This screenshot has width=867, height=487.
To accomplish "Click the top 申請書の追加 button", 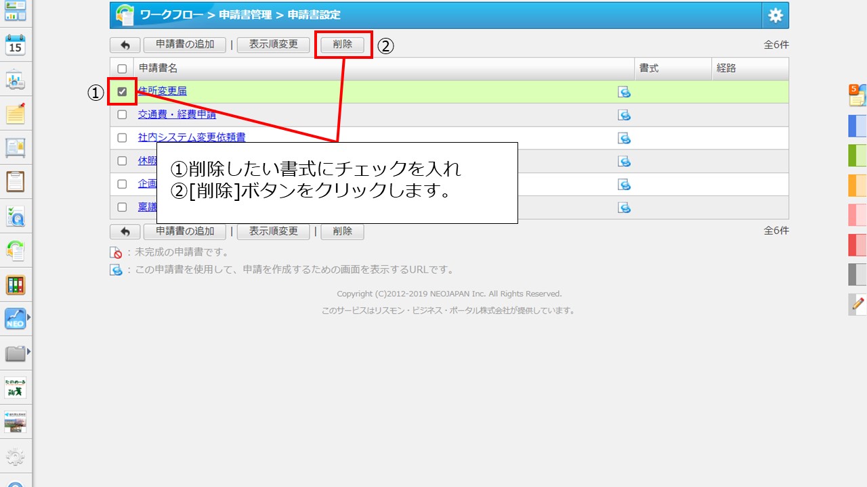I will 184,45.
